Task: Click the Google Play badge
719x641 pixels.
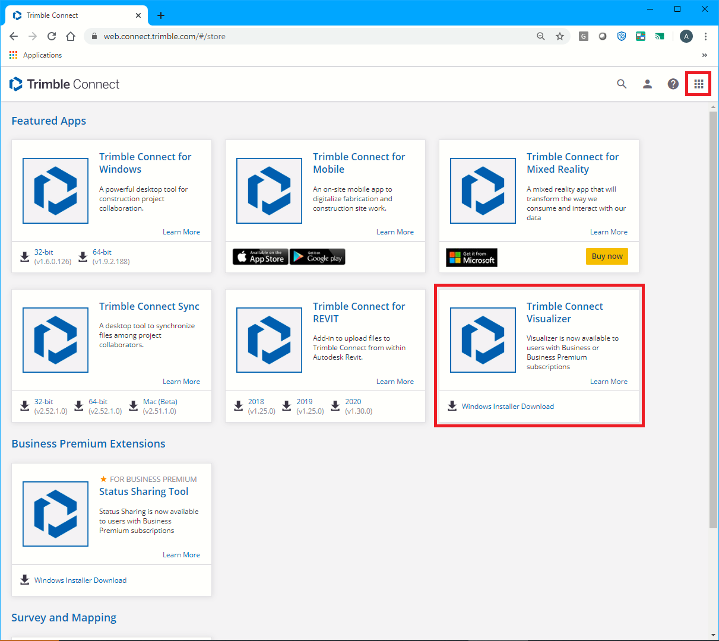Action: tap(318, 256)
